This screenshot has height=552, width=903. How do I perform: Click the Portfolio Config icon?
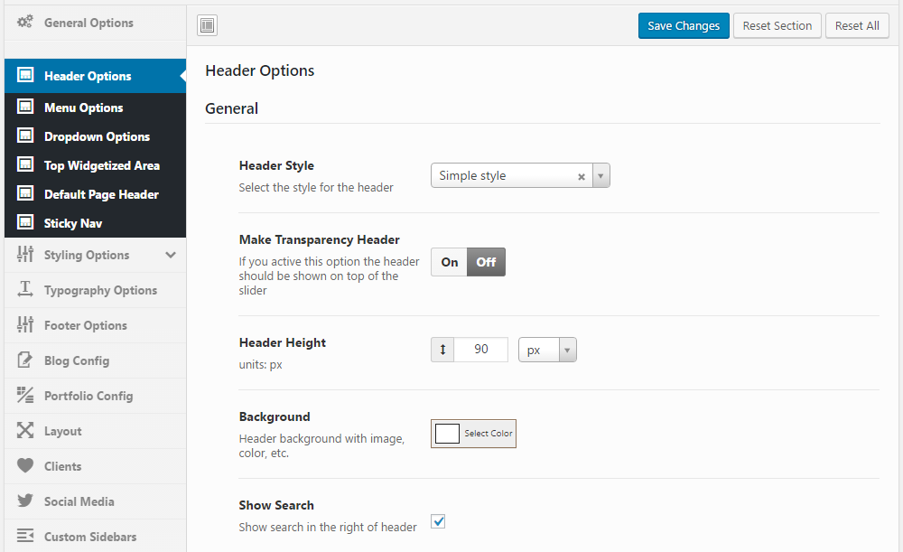tap(25, 396)
